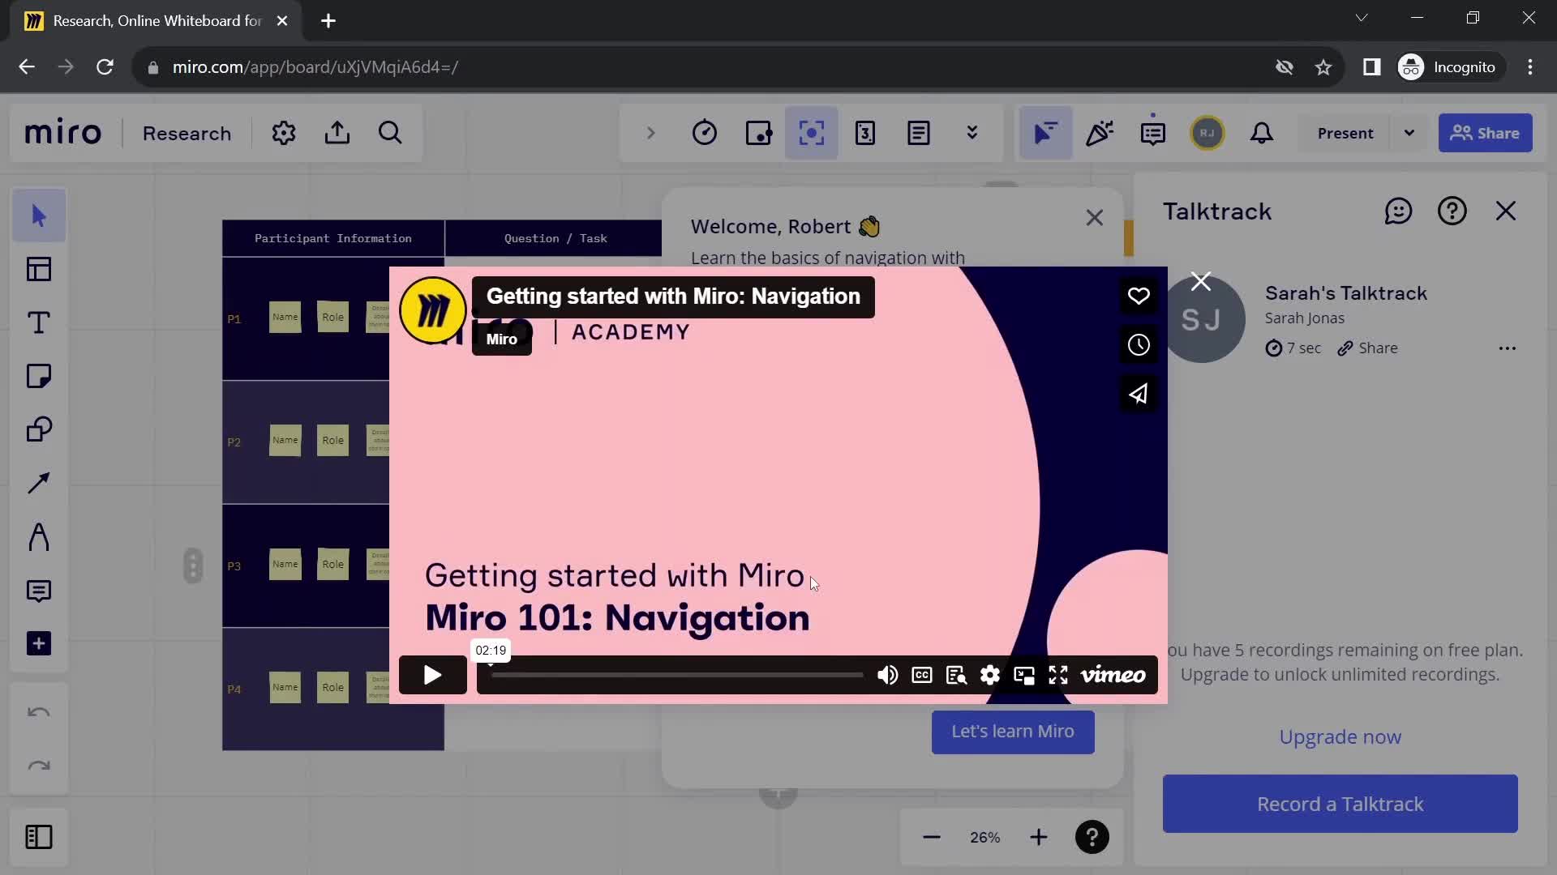Play the Miro 101 Navigation video

point(431,675)
